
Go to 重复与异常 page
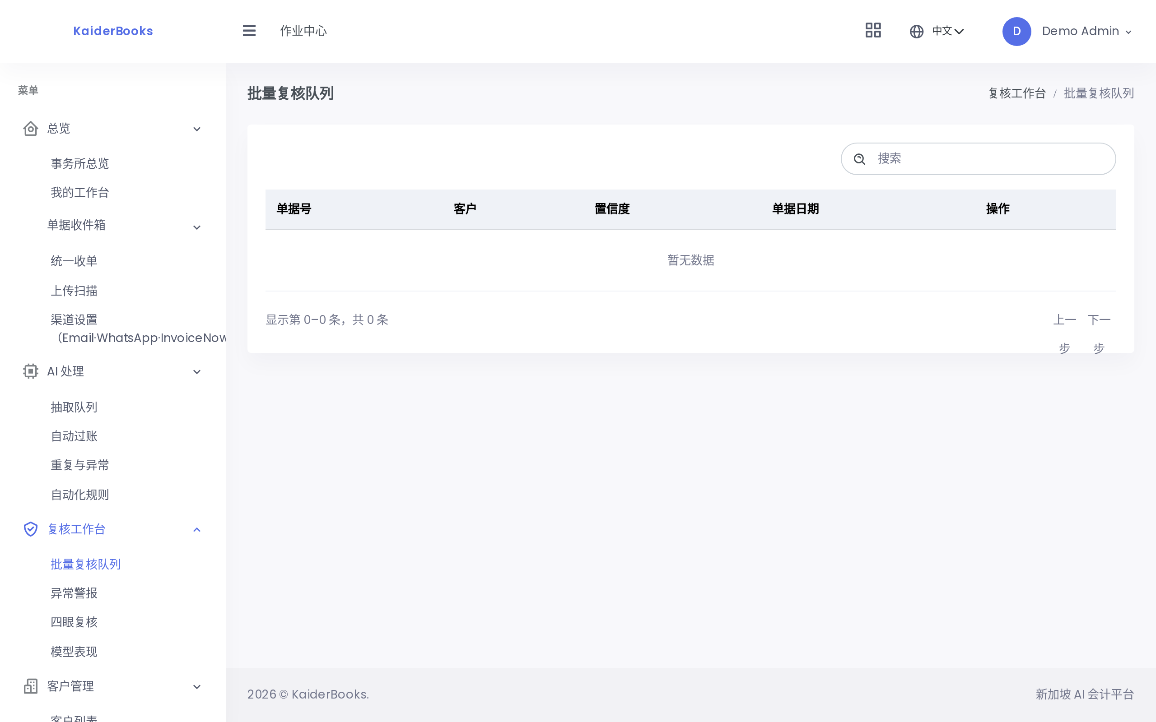pos(80,465)
